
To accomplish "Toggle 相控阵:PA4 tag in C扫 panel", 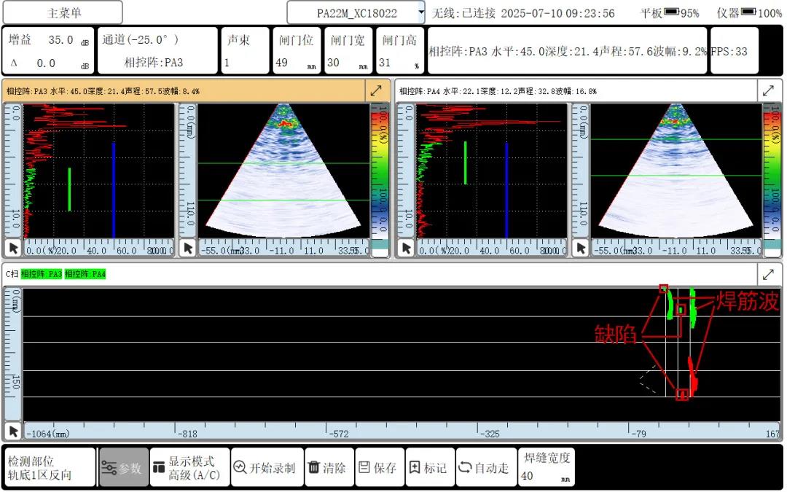I will tap(85, 274).
